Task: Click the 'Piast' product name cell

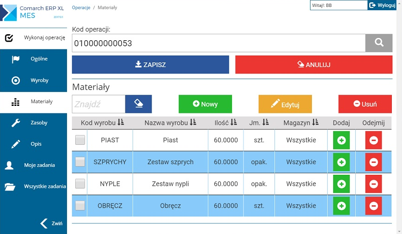Action: coord(171,140)
